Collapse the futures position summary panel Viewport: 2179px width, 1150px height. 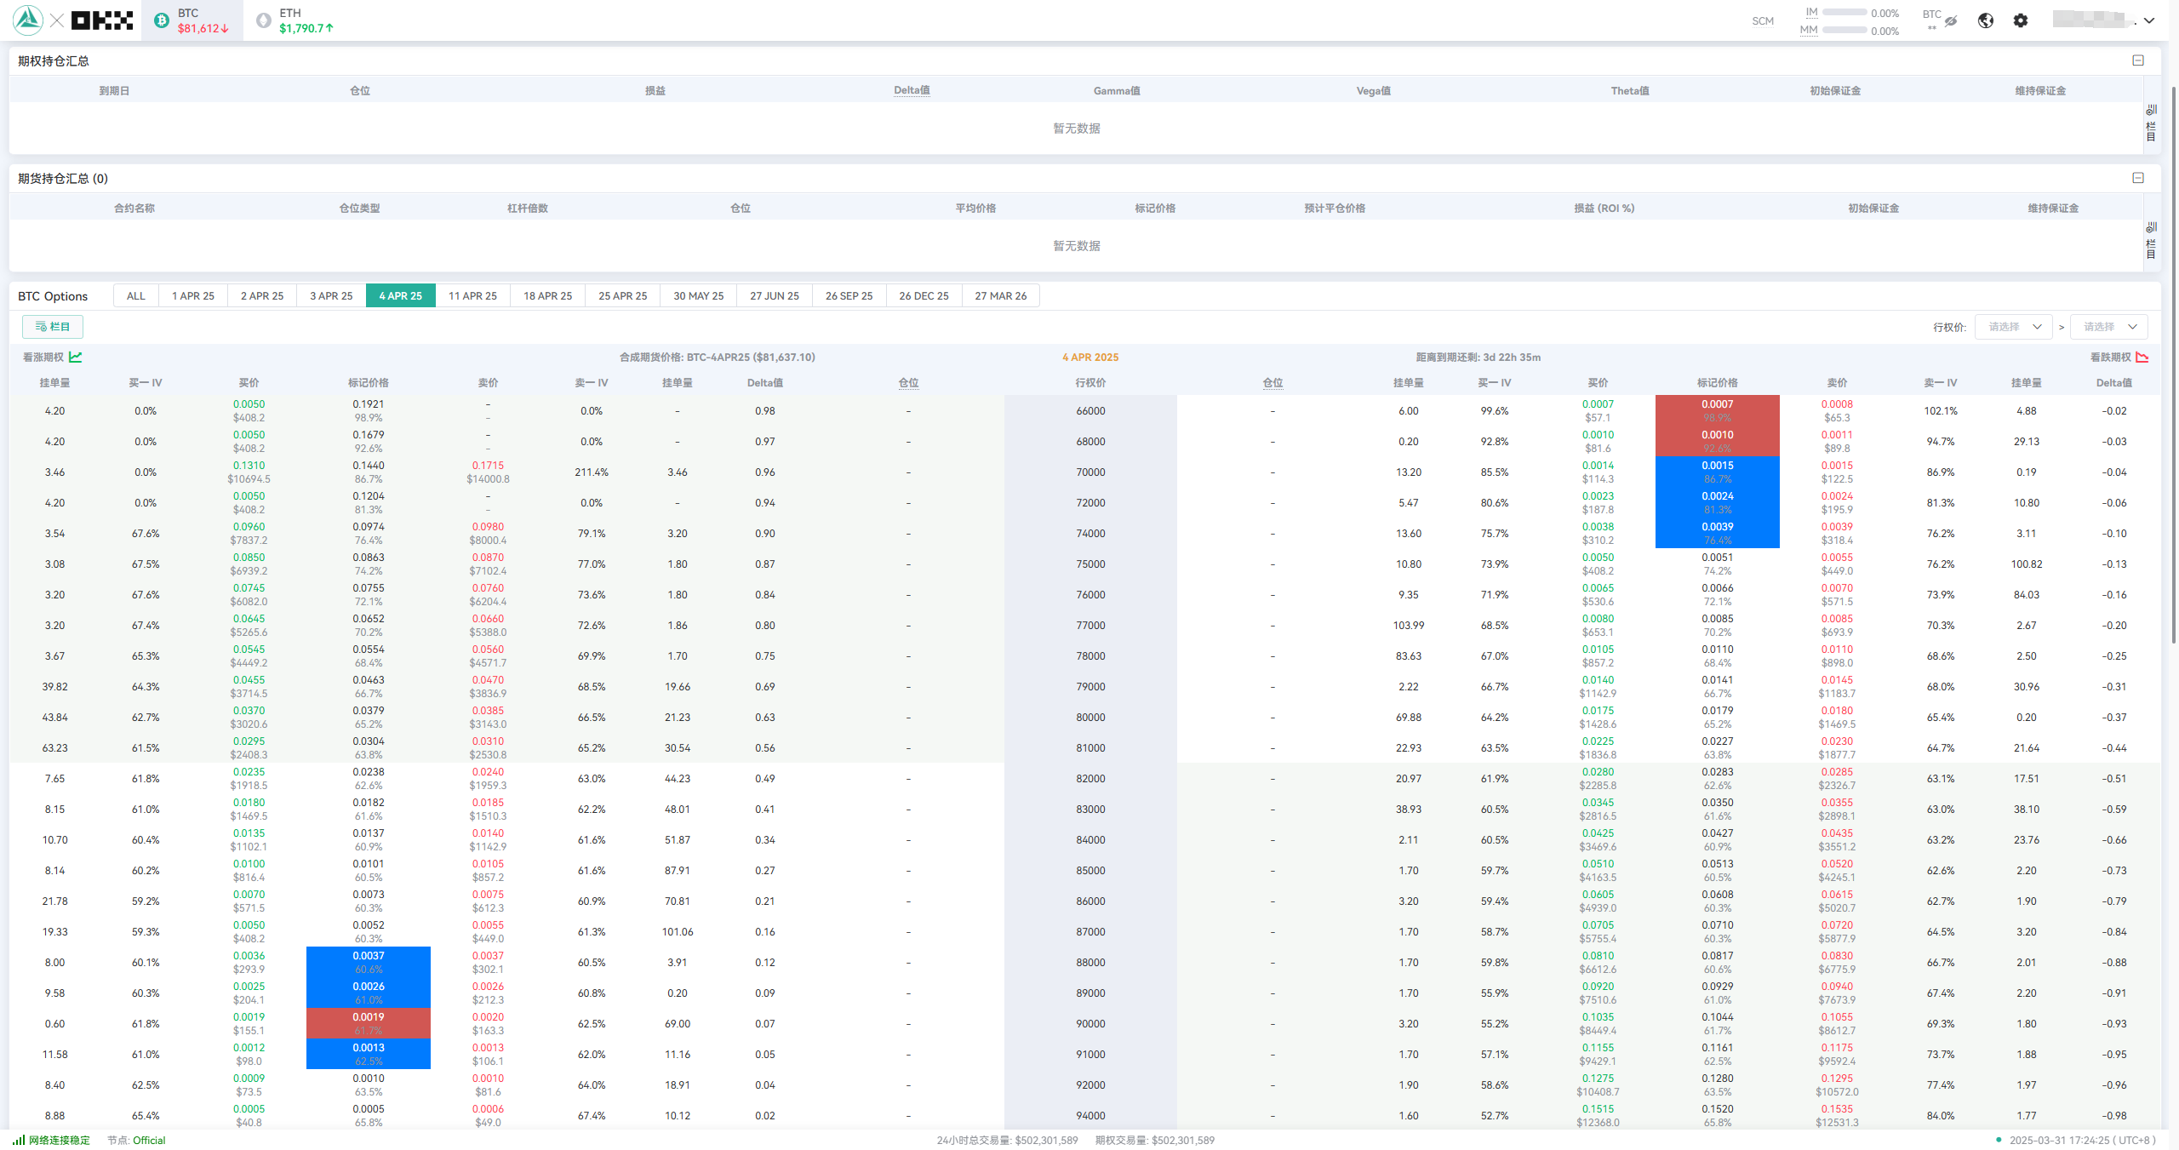tap(2138, 178)
